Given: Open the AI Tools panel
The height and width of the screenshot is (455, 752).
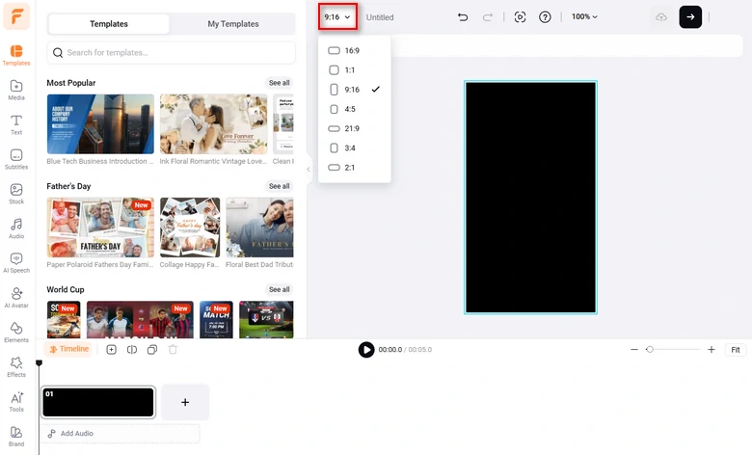Looking at the screenshot, I should (x=16, y=401).
